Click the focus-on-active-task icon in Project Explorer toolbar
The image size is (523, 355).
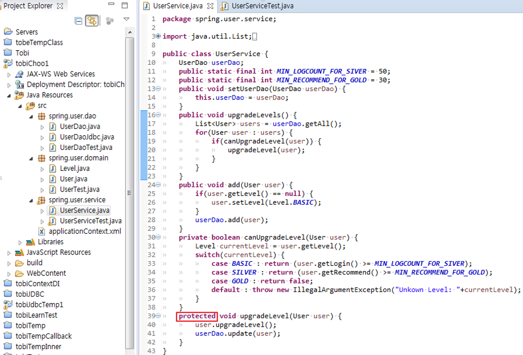110,21
